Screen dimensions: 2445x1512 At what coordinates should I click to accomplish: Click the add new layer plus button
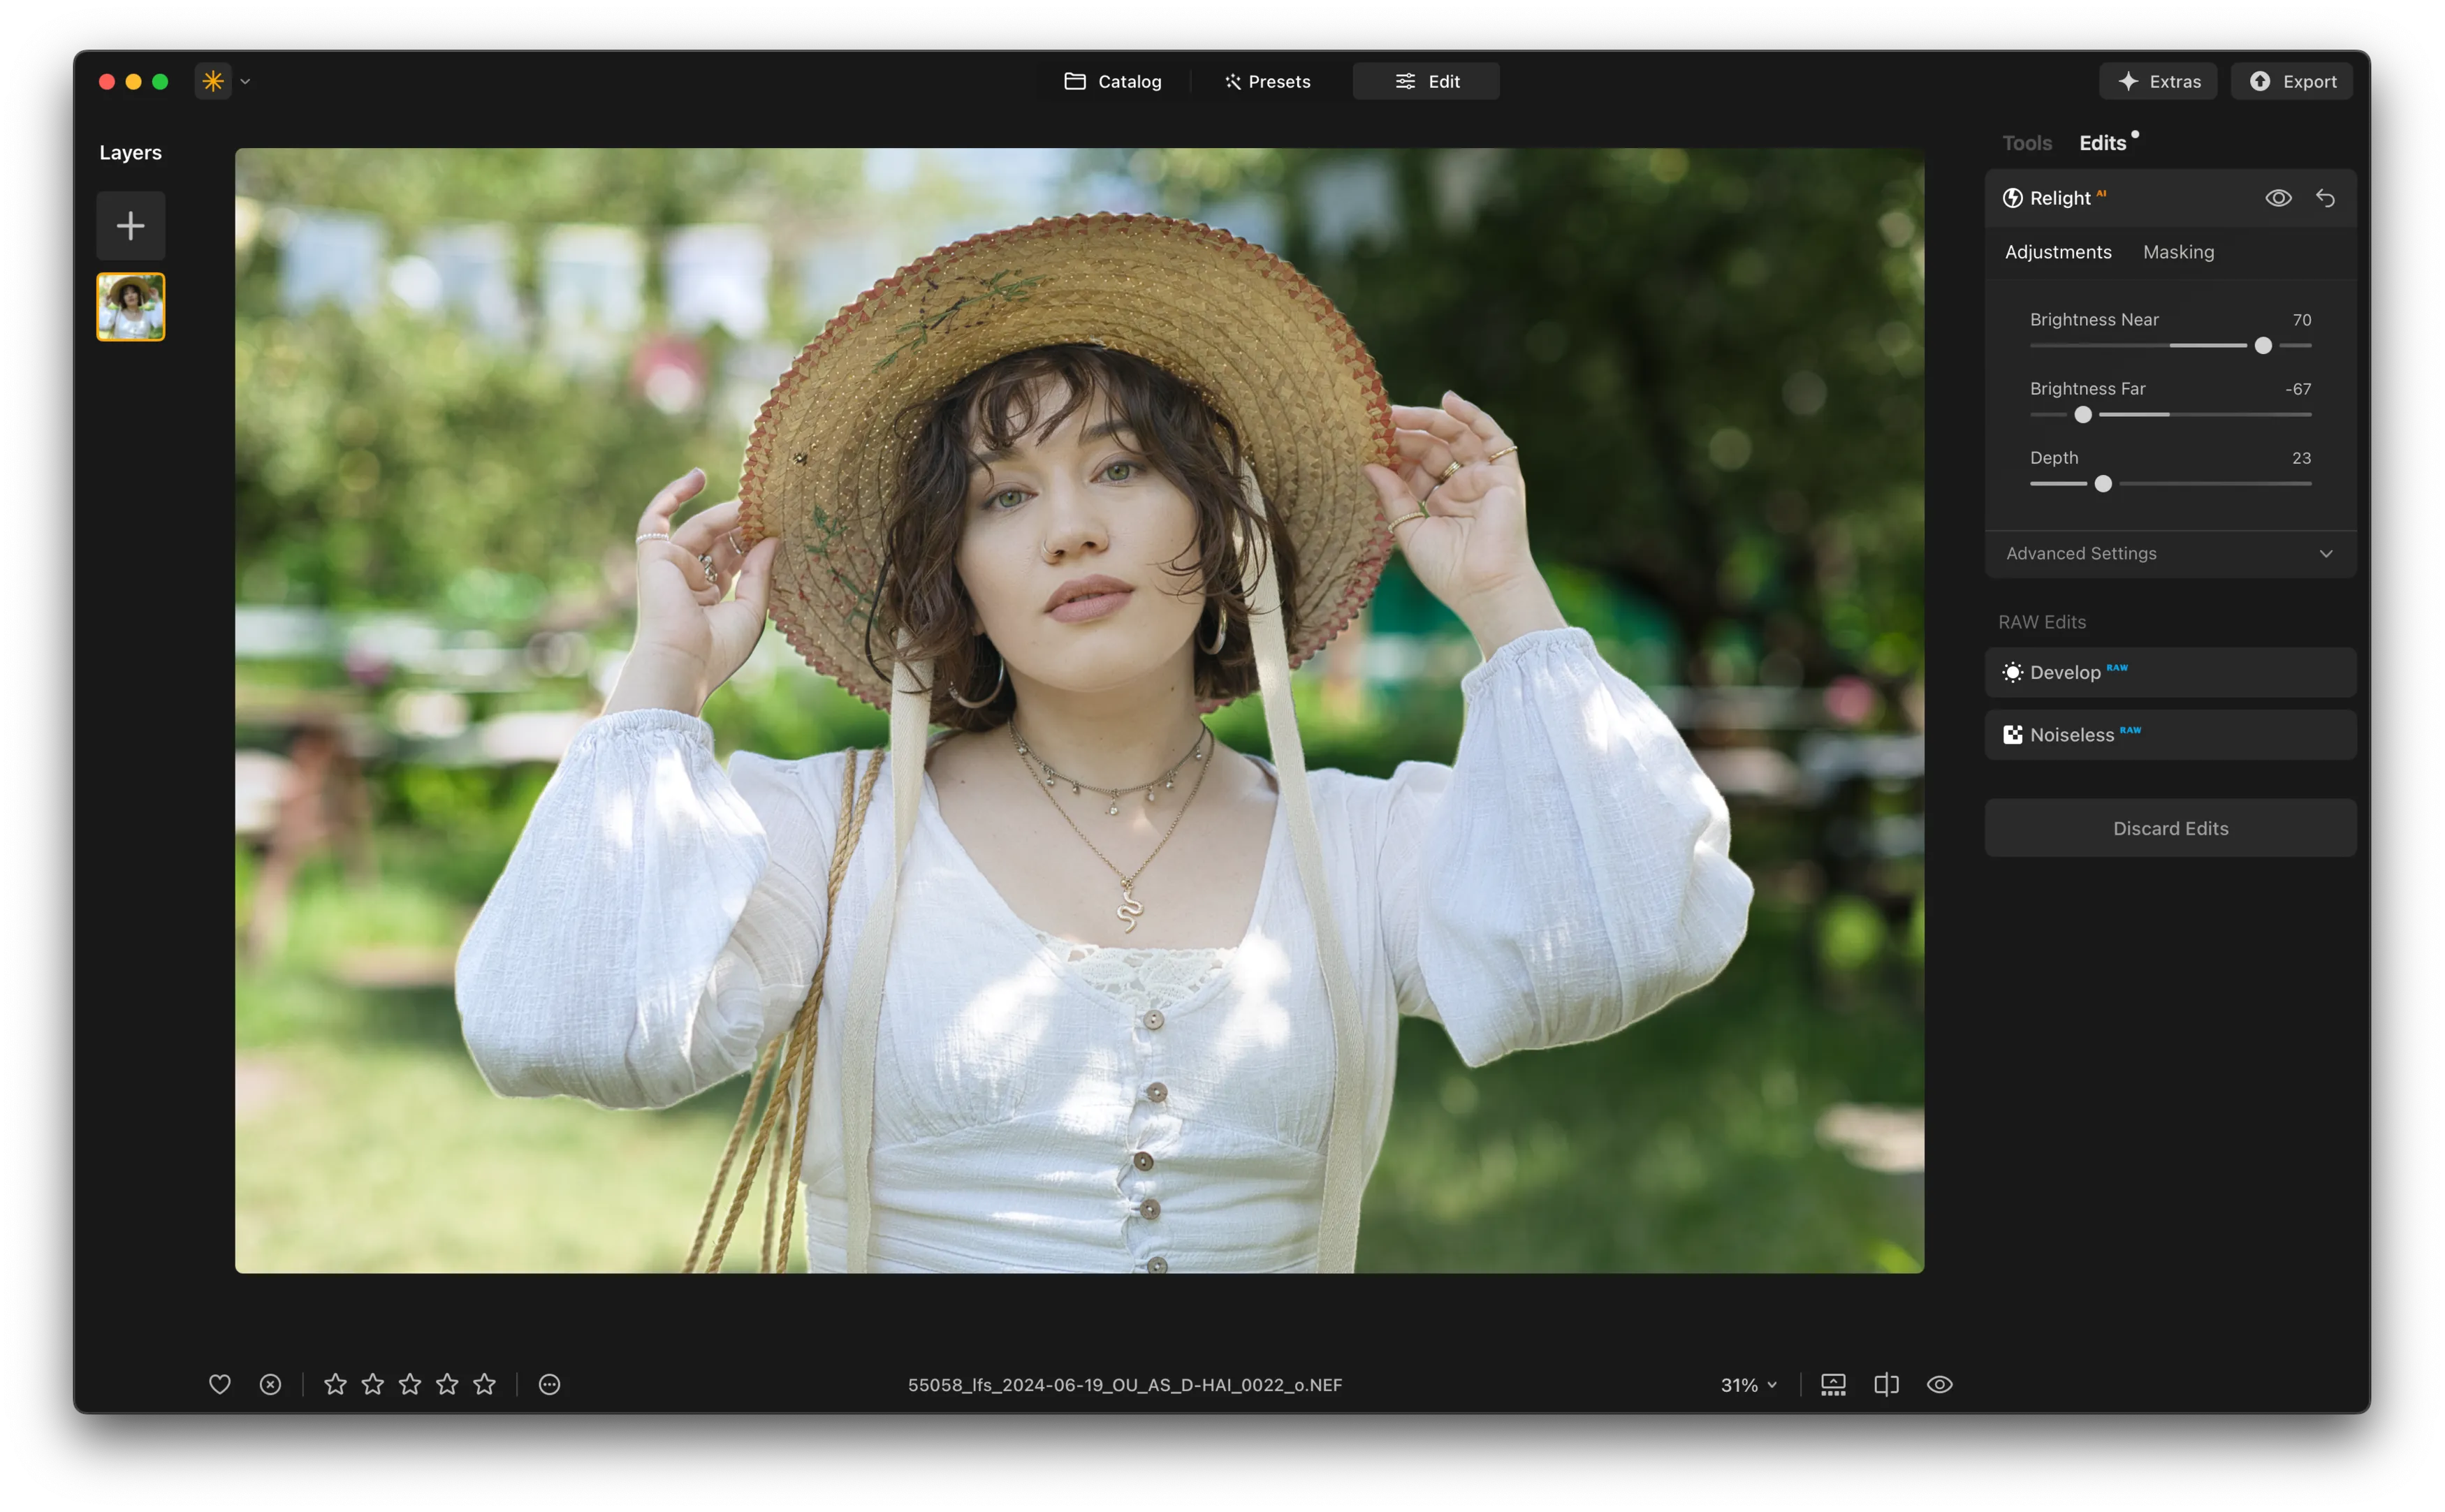click(x=130, y=226)
